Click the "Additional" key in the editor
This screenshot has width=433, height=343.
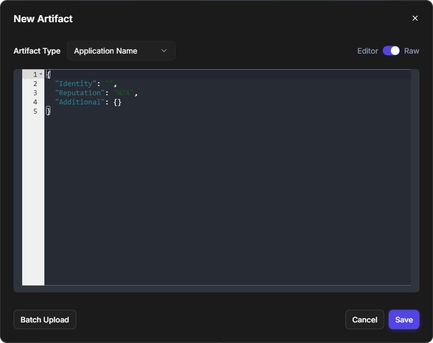pyautogui.click(x=80, y=102)
